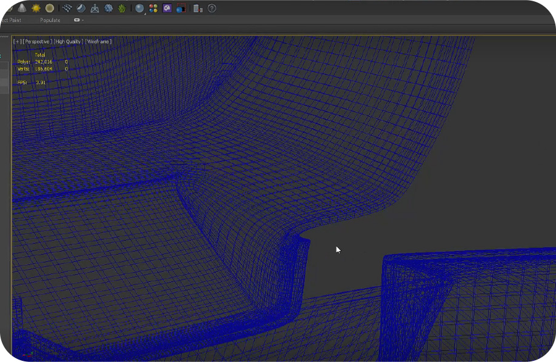Open the Wireframe shading mode menu

(x=98, y=41)
